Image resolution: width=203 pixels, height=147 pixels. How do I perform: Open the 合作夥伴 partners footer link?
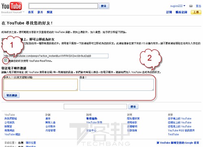click(50, 127)
